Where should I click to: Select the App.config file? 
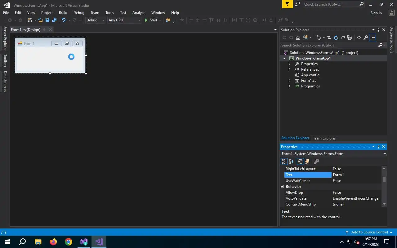[x=310, y=75]
